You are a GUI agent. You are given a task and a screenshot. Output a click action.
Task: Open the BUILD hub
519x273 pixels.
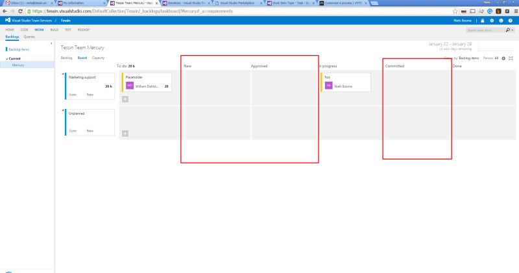54,30
